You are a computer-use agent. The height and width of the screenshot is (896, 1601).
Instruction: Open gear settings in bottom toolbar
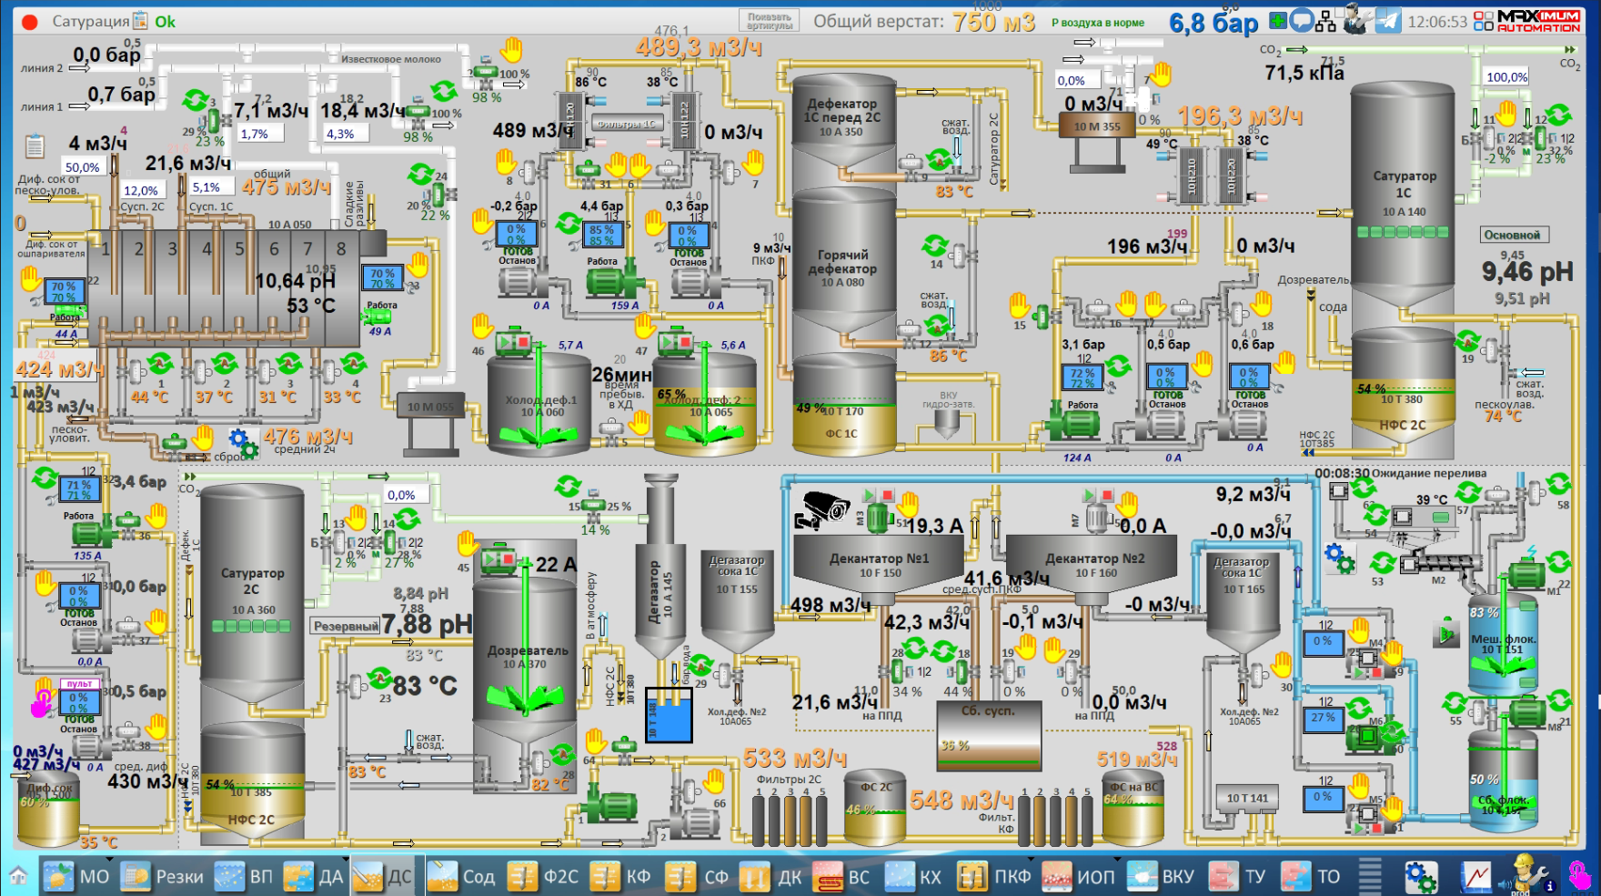(x=1420, y=877)
